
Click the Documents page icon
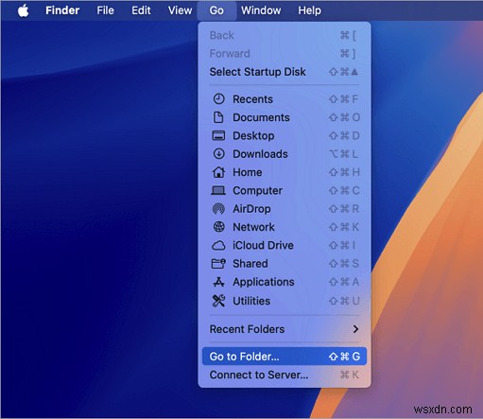pos(218,117)
